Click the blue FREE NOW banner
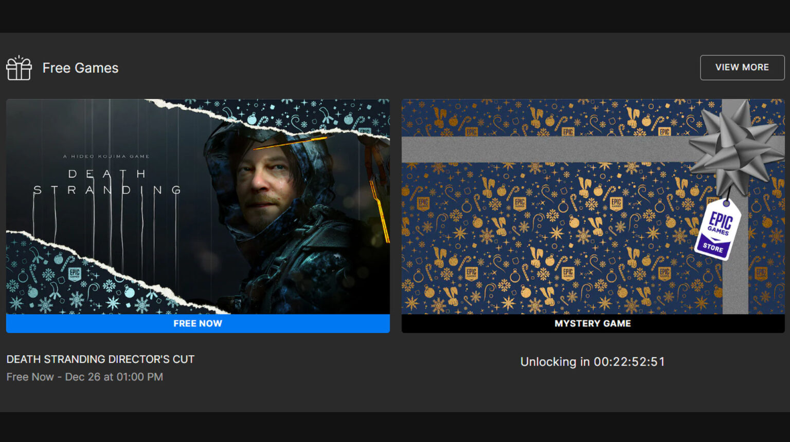790x442 pixels. click(x=198, y=323)
